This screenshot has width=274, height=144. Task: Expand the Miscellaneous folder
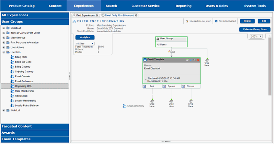pyautogui.click(x=4, y=38)
